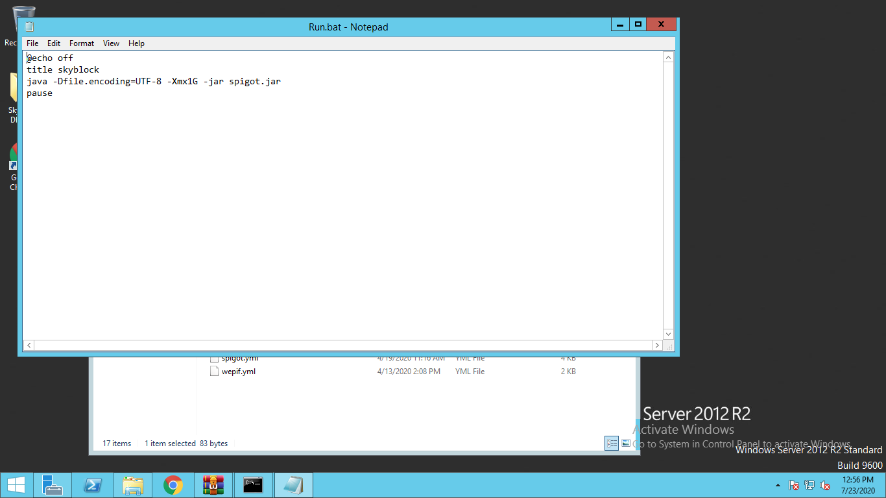Open Windows PowerShell from the taskbar

[92, 485]
